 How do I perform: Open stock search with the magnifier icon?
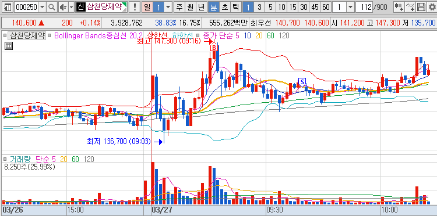point(51,7)
